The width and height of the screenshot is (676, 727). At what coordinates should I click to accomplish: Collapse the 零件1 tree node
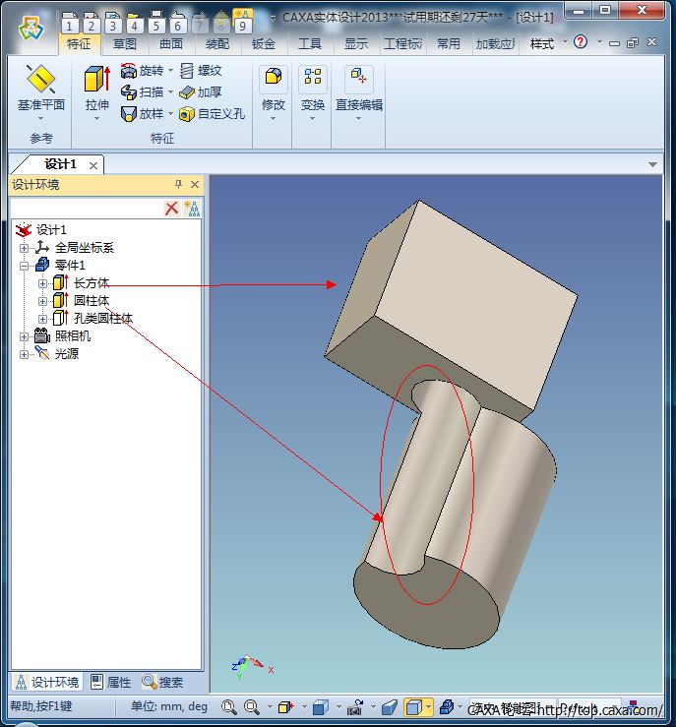(x=25, y=266)
